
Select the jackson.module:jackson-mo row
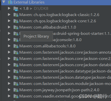point(65,84)
